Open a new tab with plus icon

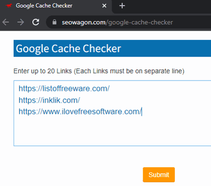click(122, 6)
